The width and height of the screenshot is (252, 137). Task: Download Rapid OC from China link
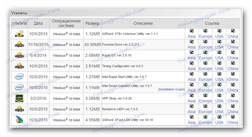tap(233, 58)
